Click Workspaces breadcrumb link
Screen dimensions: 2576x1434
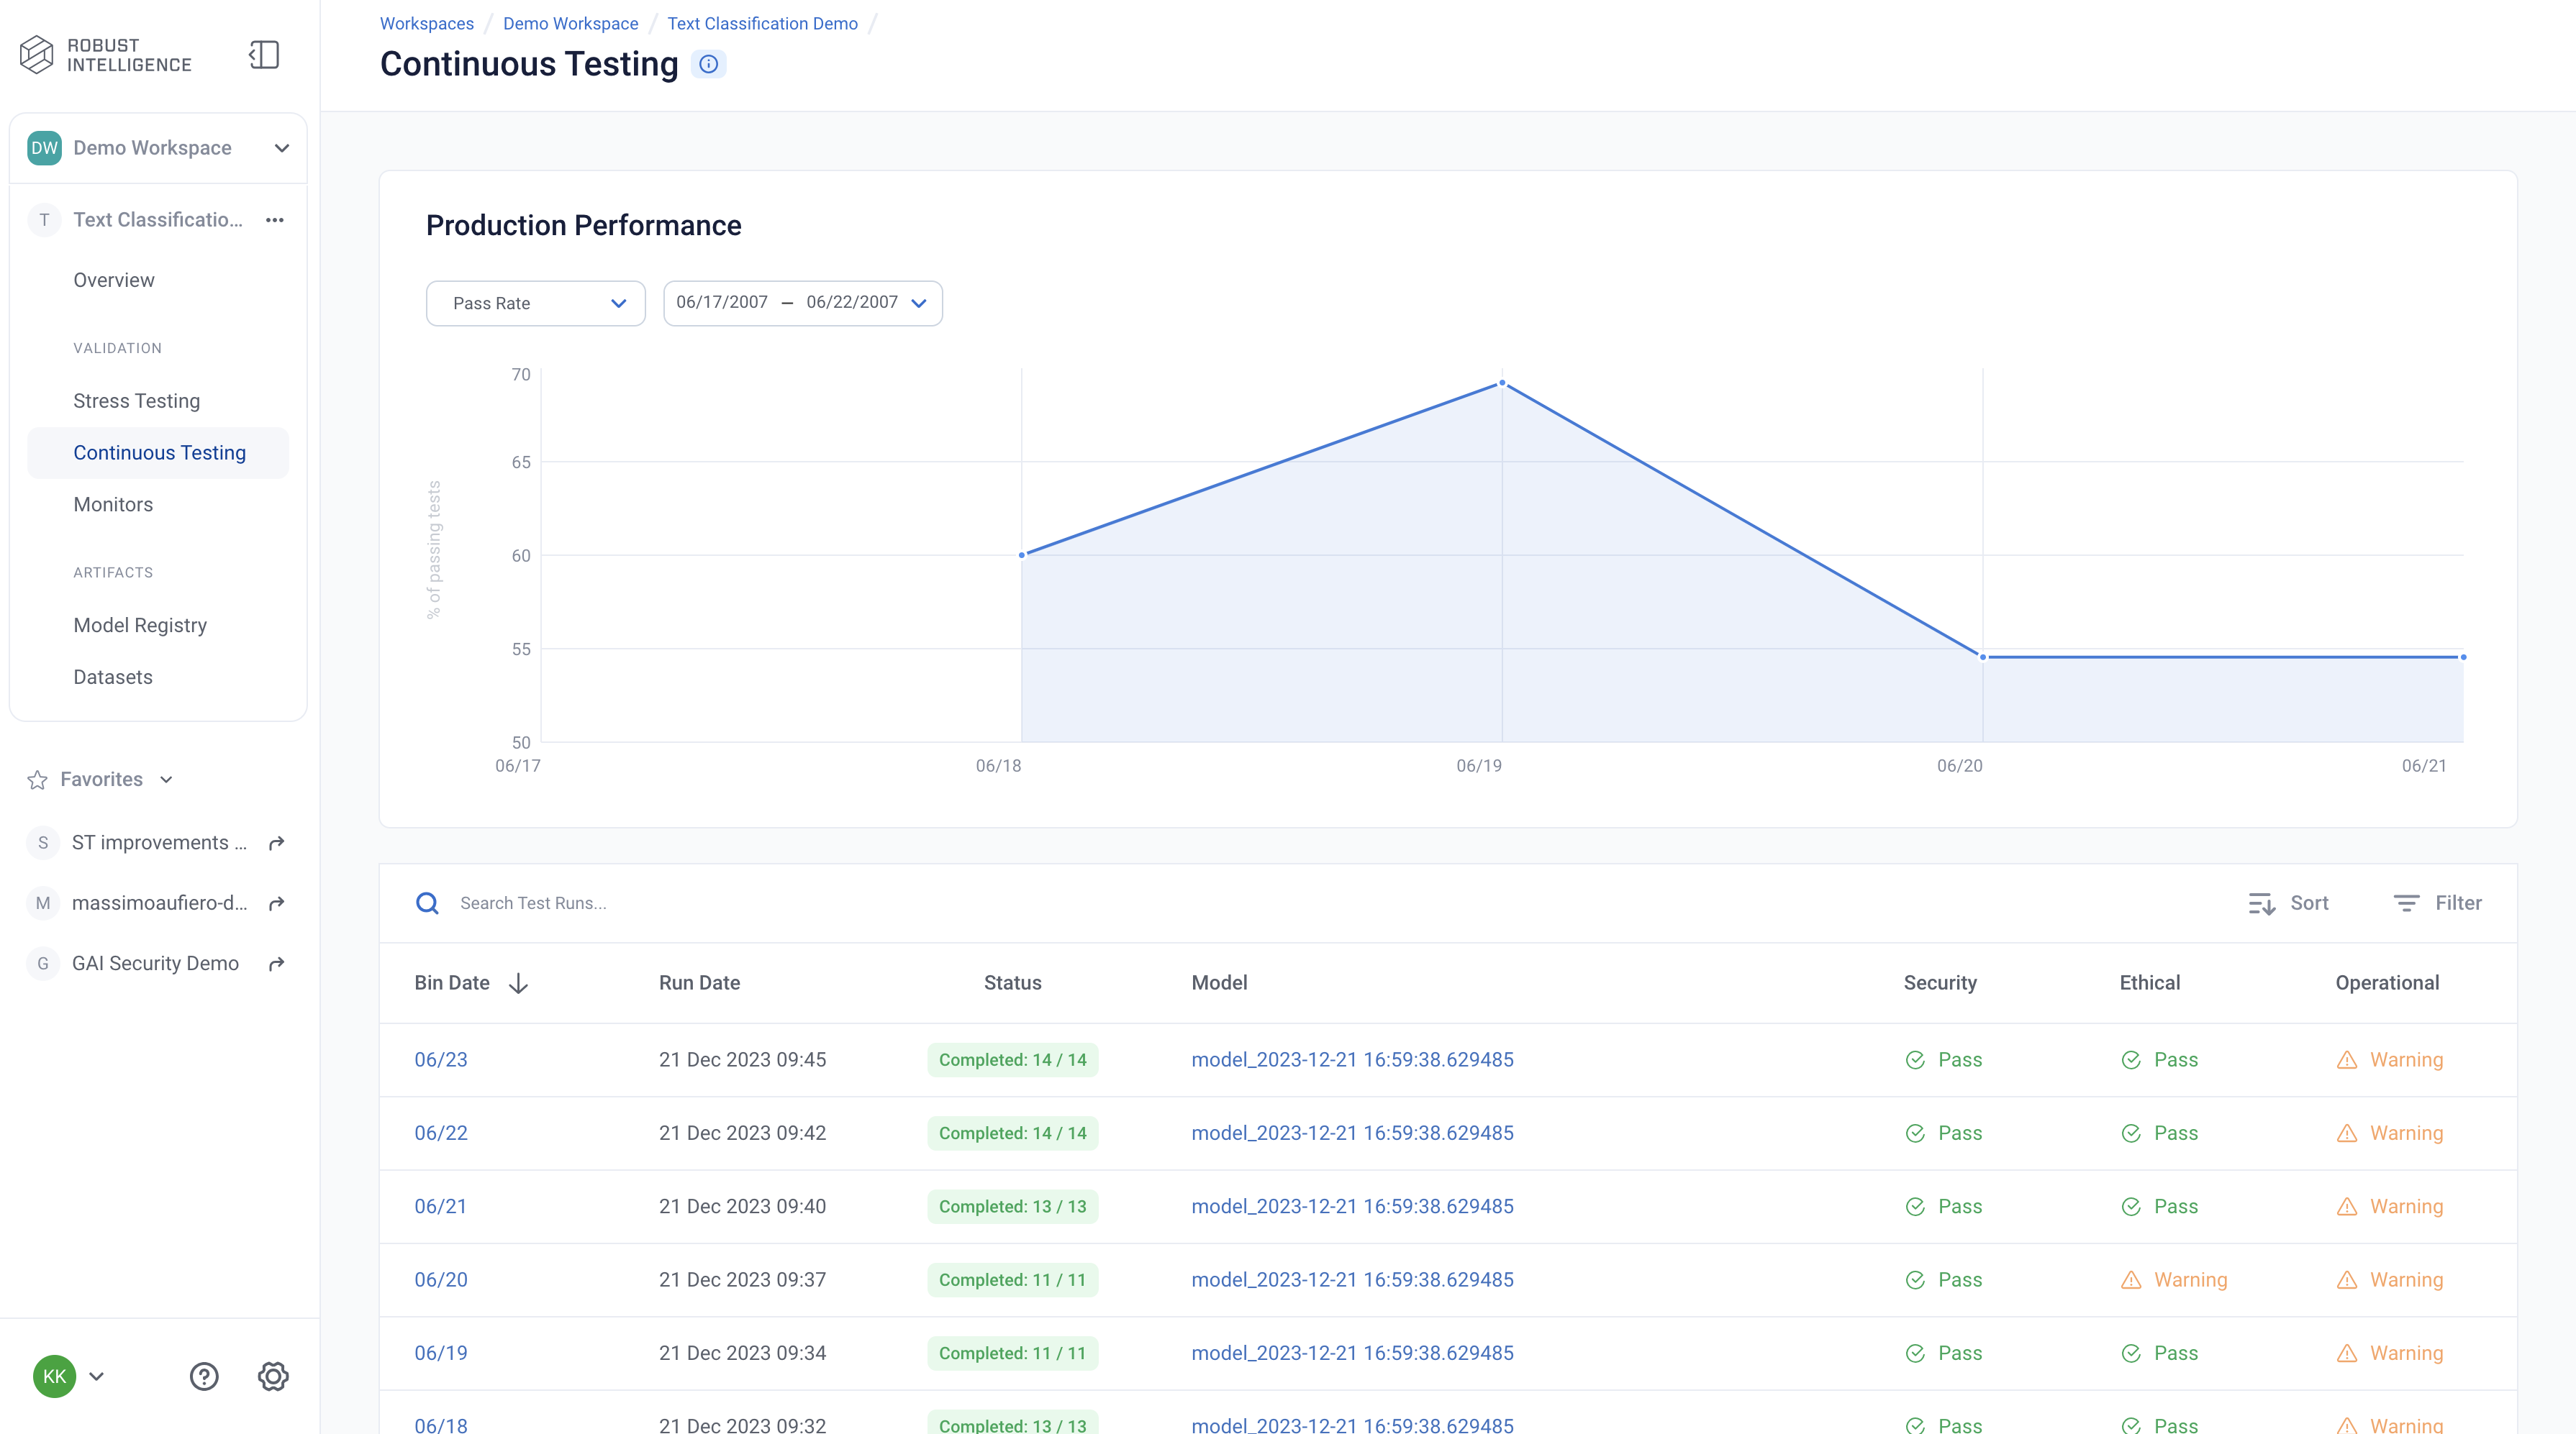point(427,23)
